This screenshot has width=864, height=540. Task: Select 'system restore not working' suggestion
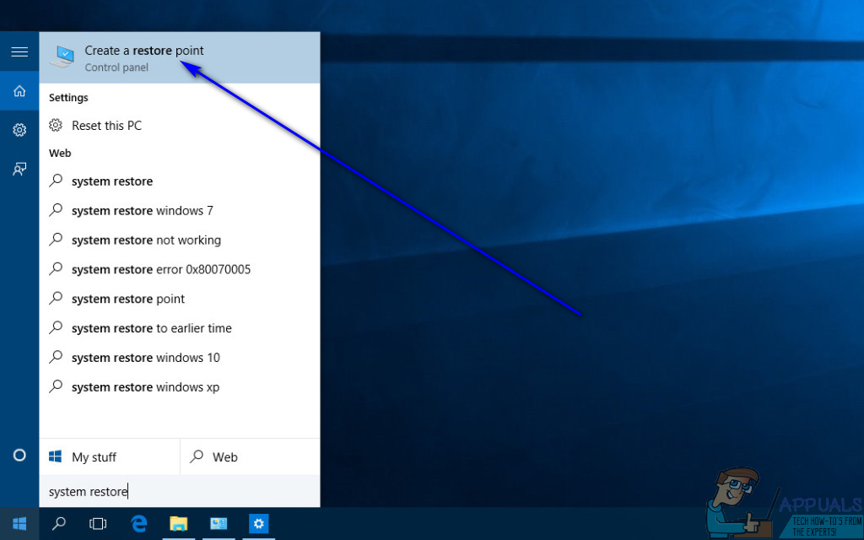tap(180, 240)
